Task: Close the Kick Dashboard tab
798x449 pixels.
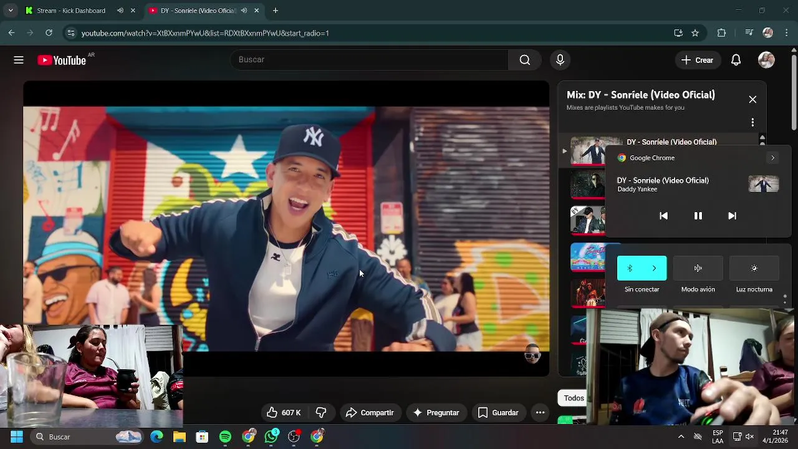Action: 132,11
